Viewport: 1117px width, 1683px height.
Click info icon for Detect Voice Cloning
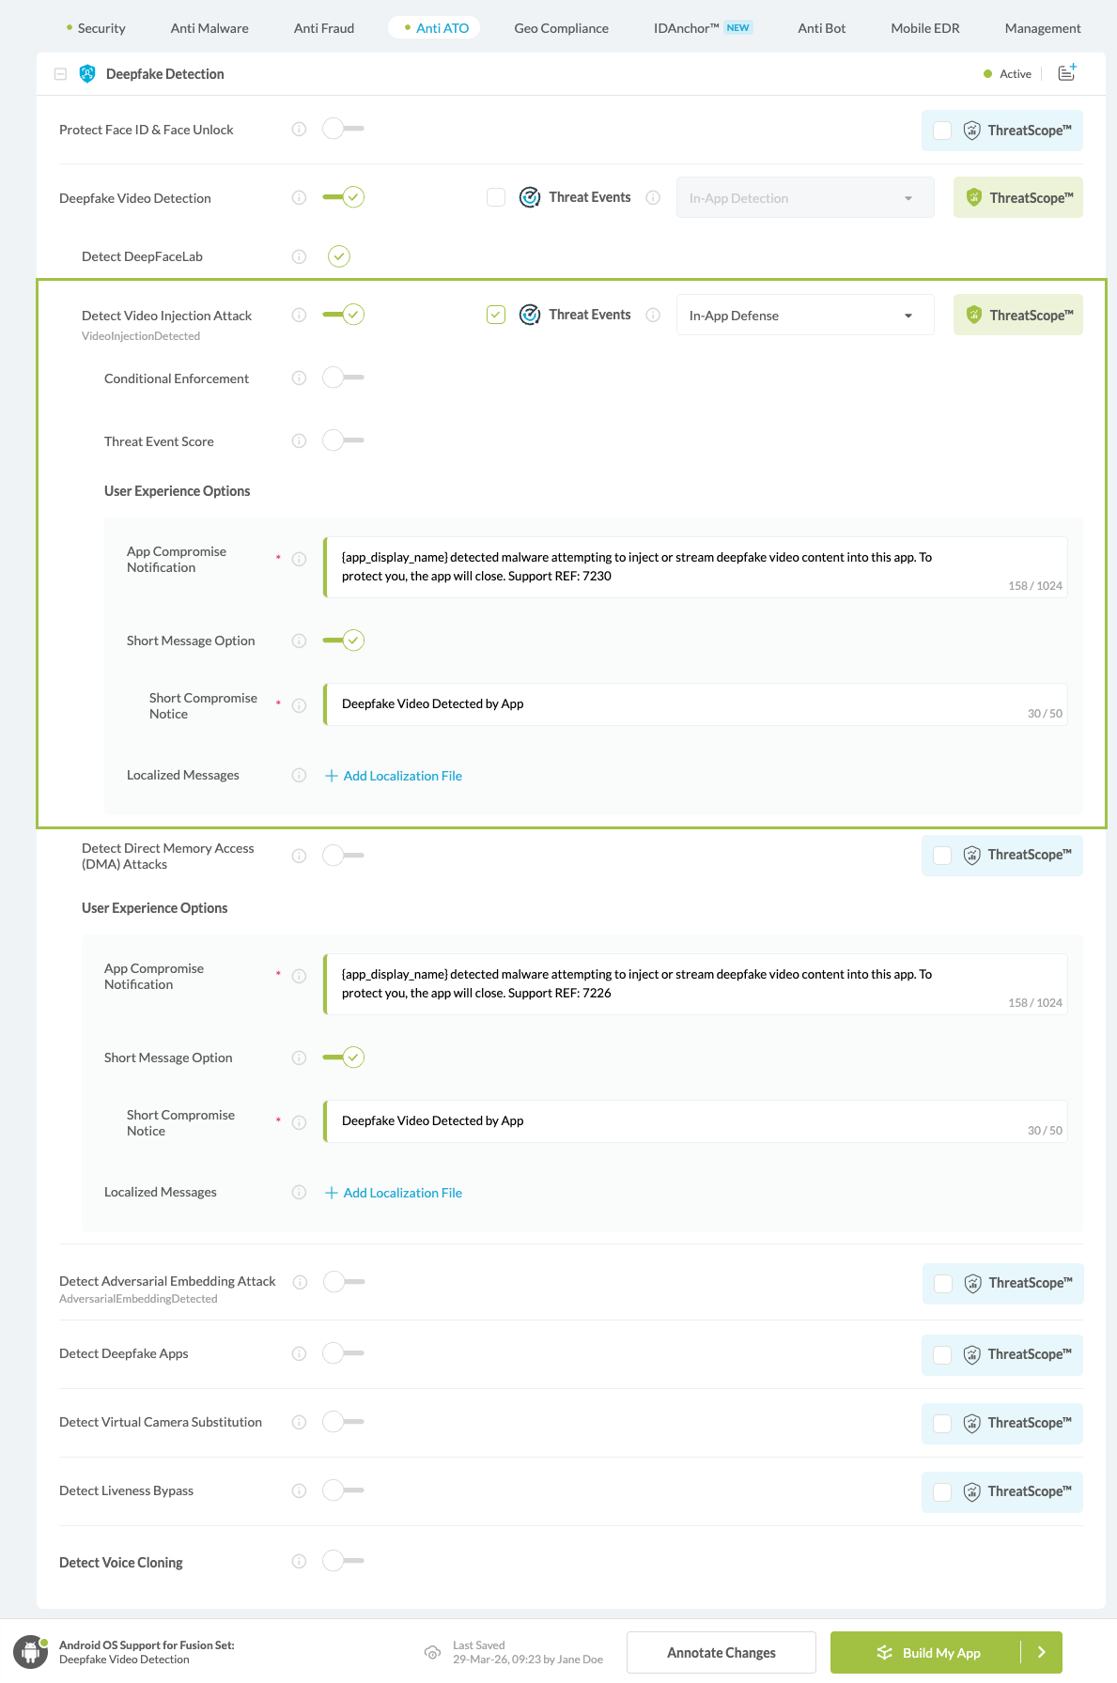click(299, 1561)
